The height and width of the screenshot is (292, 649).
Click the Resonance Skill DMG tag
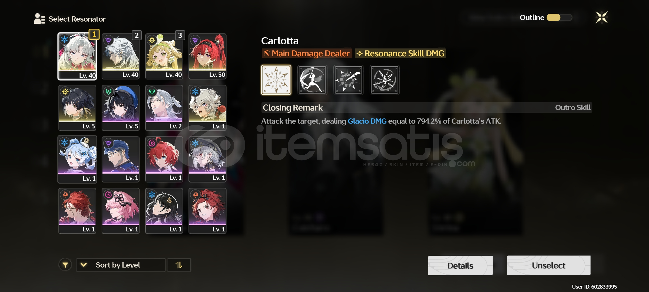[x=400, y=53]
